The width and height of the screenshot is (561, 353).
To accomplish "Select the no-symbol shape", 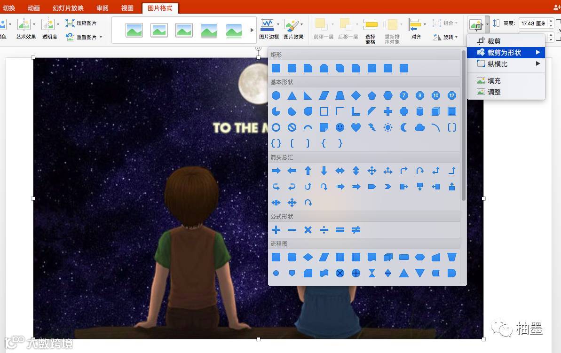I will 292,127.
